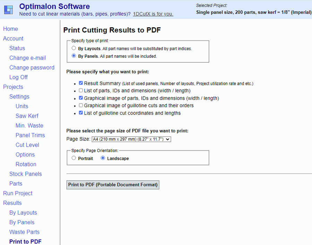Image resolution: width=312 pixels, height=245 pixels.
Task: Open the 1DCutX link
Action: [x=153, y=14]
